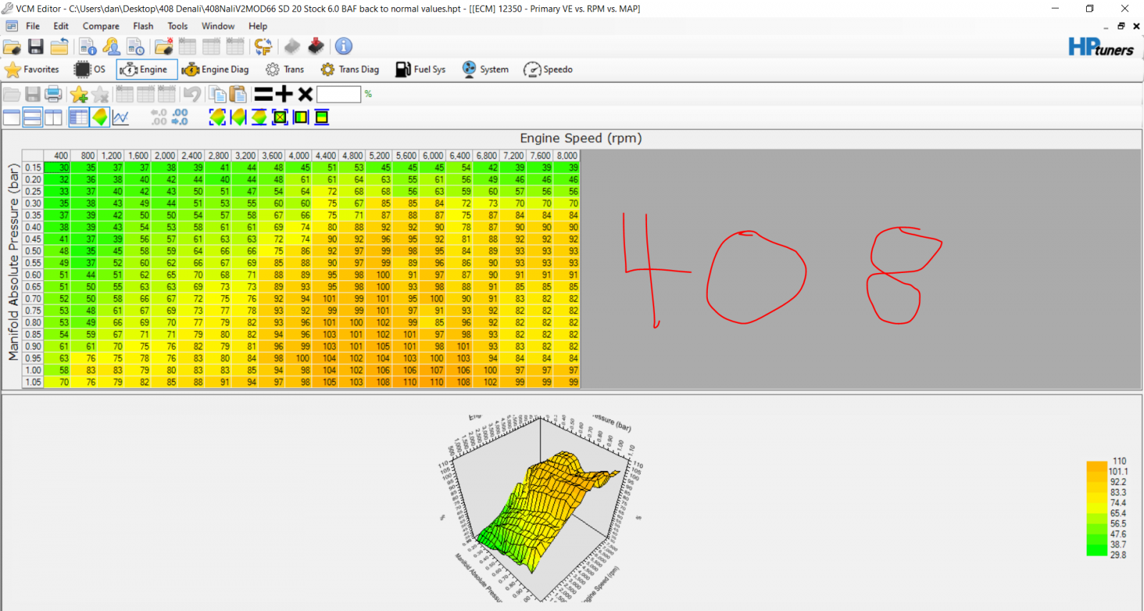Click the red arrow write-to-chip icon
The image size is (1144, 611).
click(316, 46)
